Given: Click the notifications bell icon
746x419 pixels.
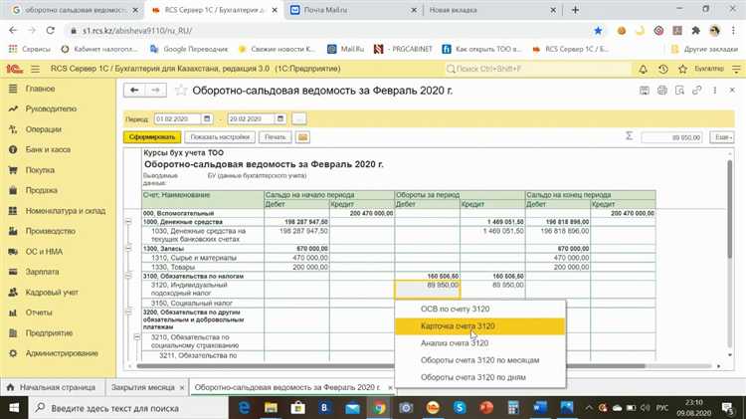Looking at the screenshot, I should tap(643, 69).
